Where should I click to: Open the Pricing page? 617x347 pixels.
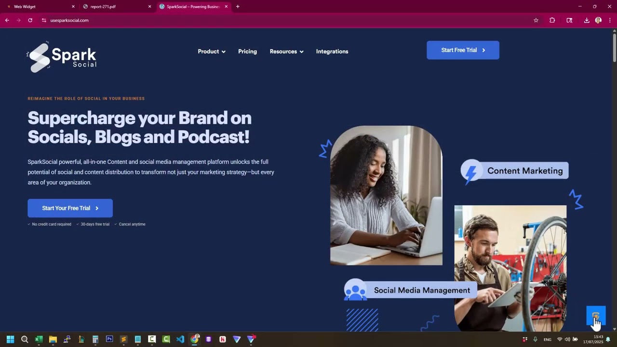coord(247,52)
